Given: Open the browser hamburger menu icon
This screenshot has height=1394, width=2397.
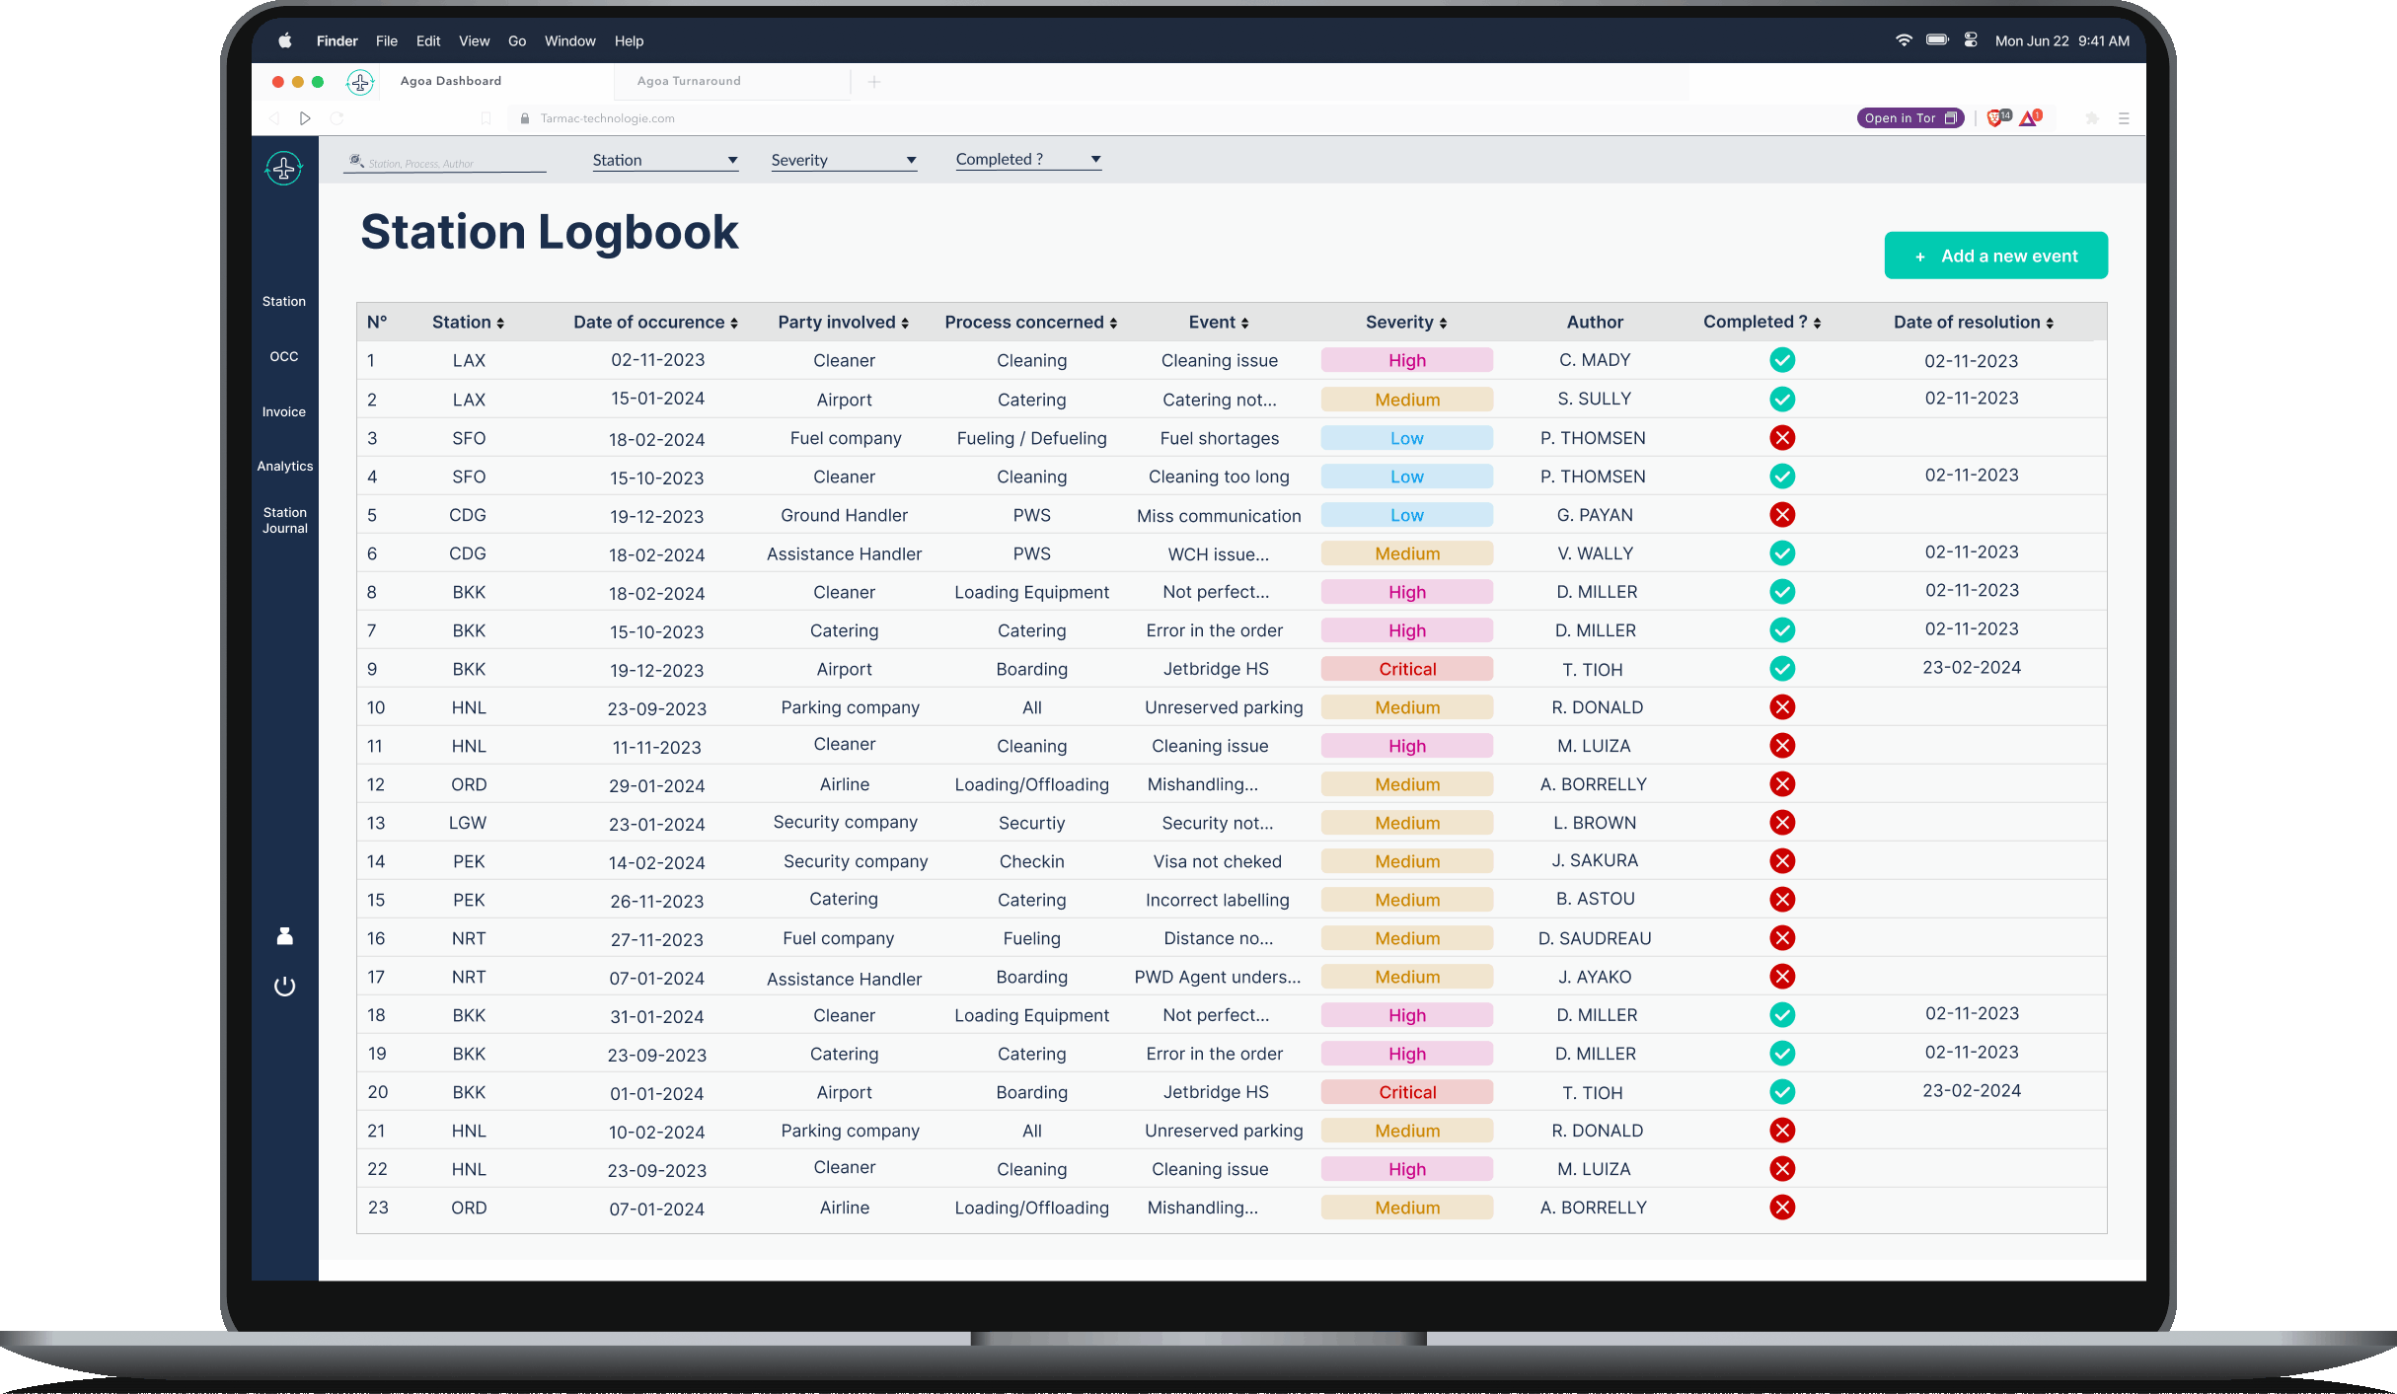Looking at the screenshot, I should [x=2124, y=118].
